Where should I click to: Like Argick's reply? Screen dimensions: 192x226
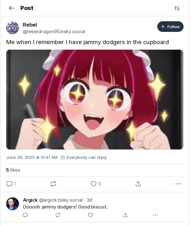(90, 215)
